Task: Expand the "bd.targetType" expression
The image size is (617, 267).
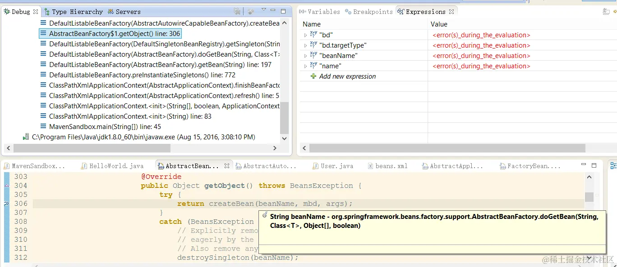Action: click(x=305, y=45)
